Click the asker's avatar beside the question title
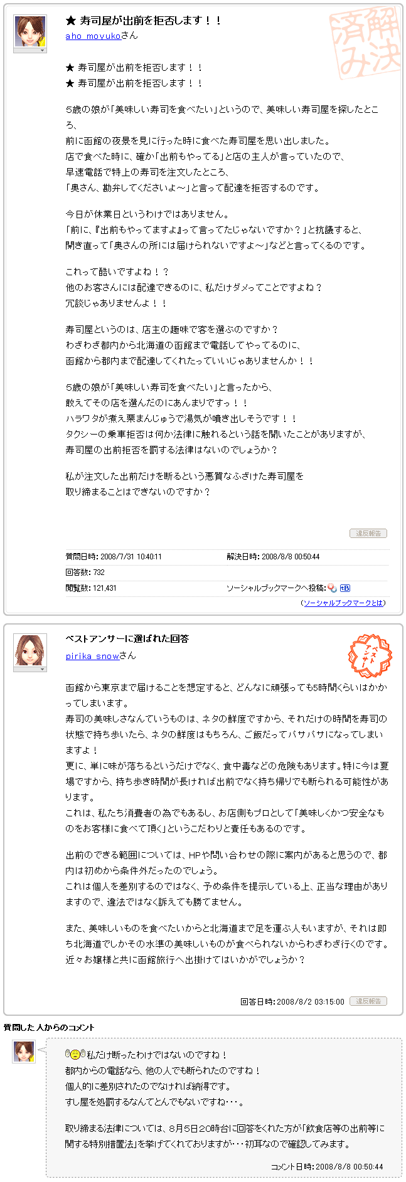 tap(30, 31)
